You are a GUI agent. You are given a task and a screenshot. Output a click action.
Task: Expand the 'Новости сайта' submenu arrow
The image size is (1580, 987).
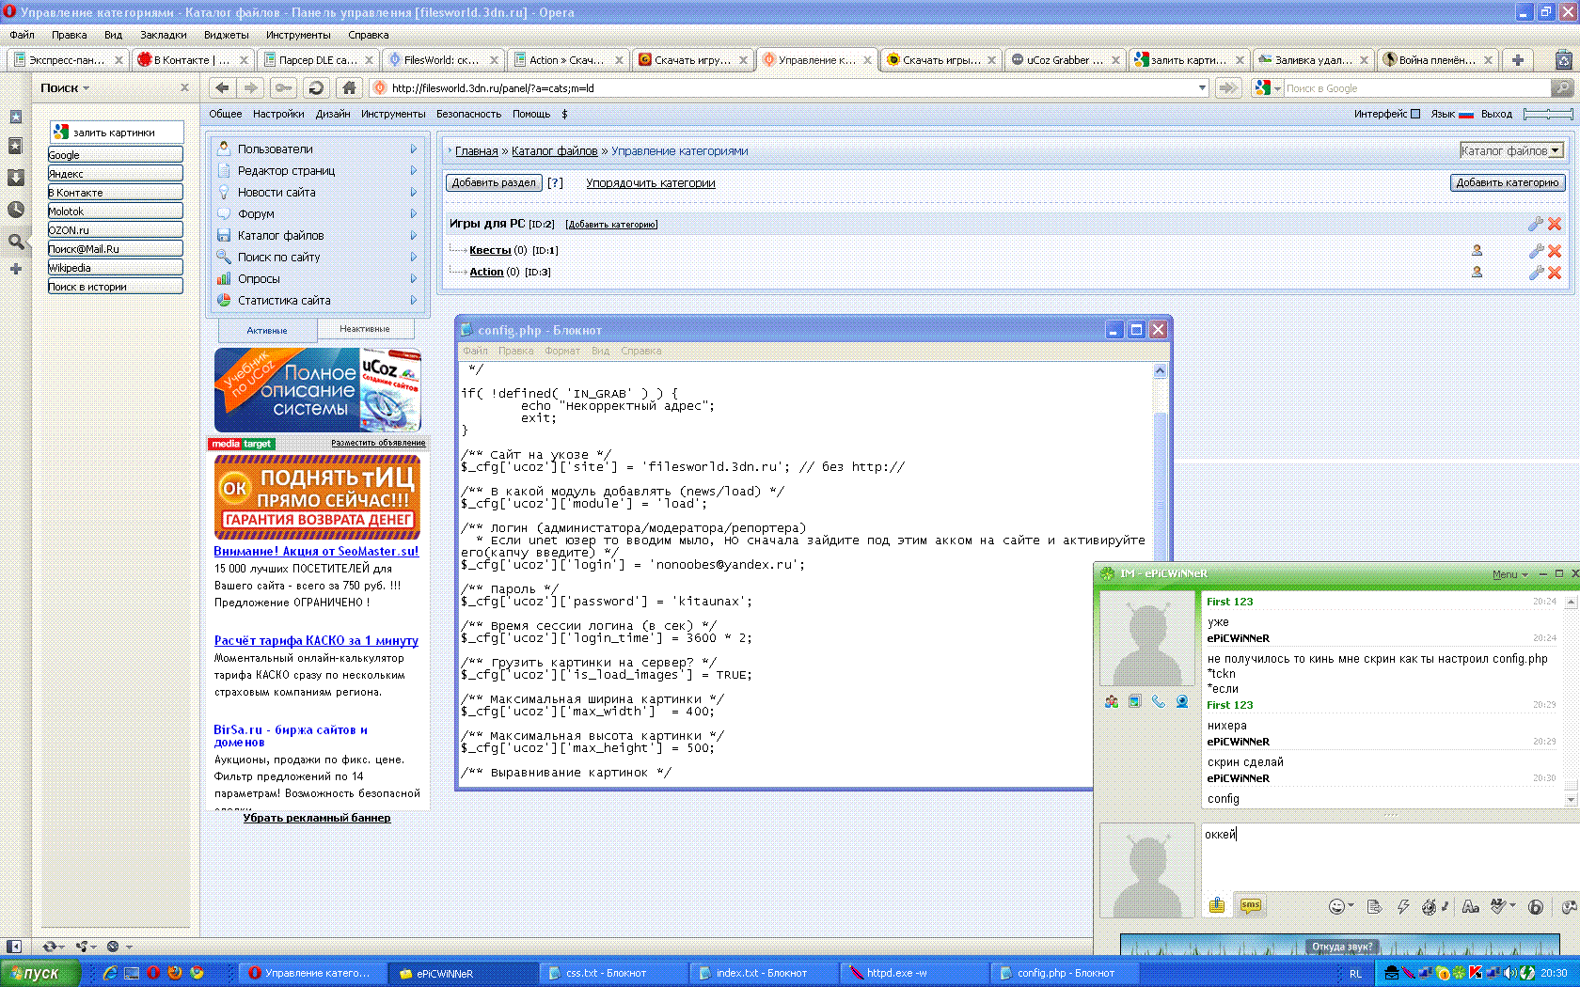[414, 192]
